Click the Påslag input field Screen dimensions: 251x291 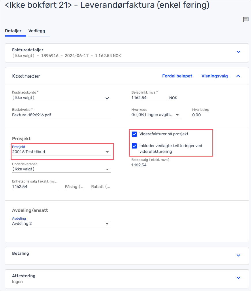(x=74, y=187)
